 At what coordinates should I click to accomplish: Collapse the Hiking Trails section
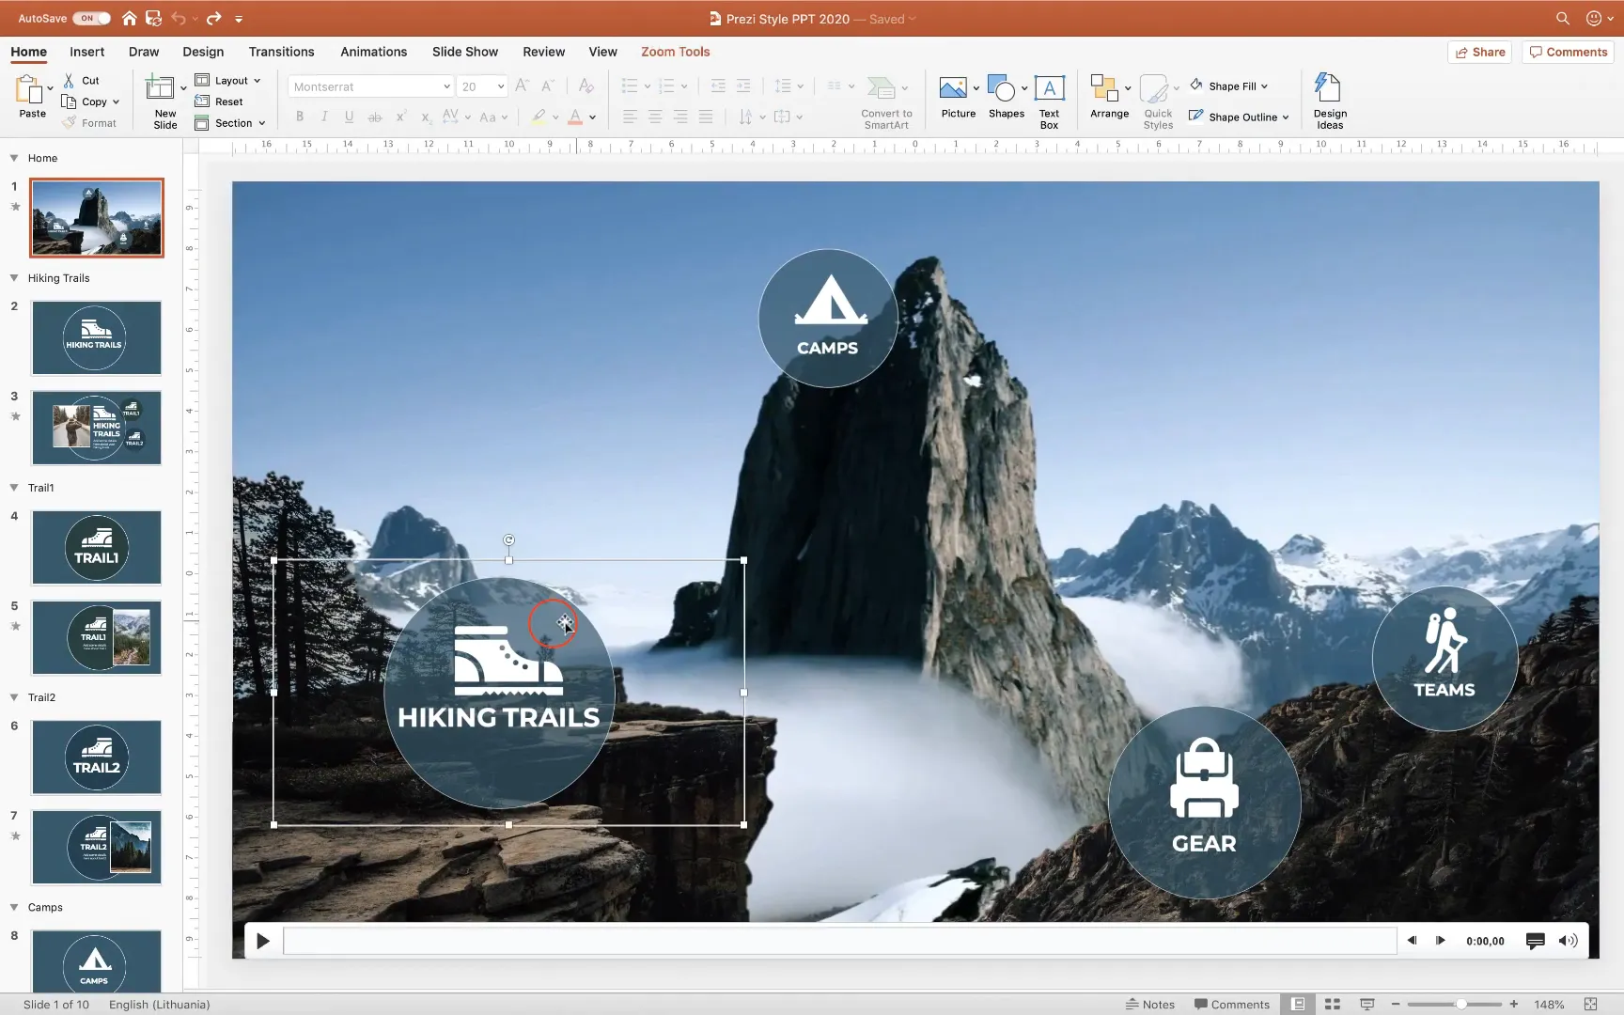tap(14, 278)
